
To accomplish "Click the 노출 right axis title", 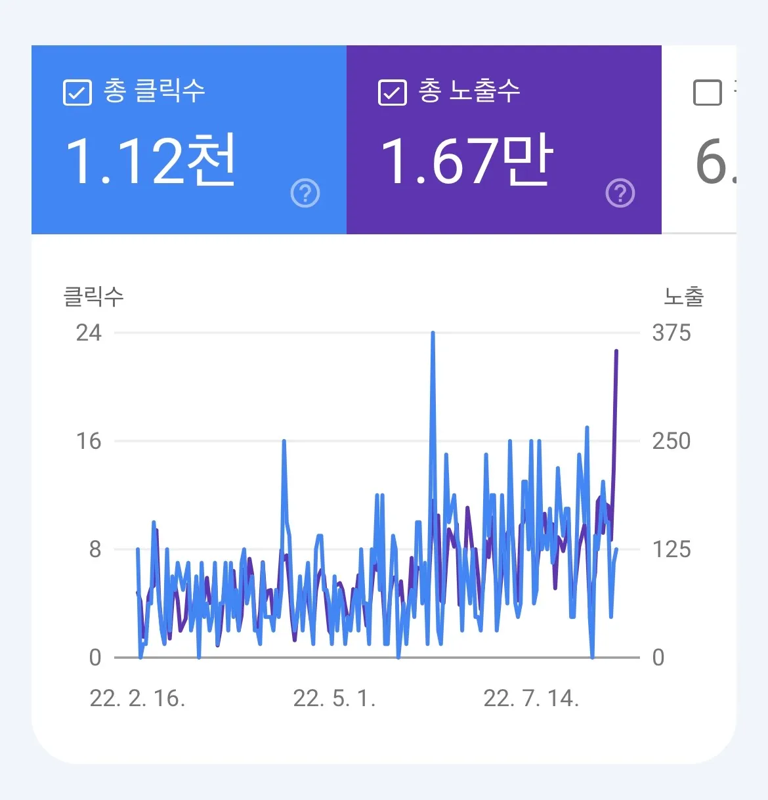I will tap(684, 297).
